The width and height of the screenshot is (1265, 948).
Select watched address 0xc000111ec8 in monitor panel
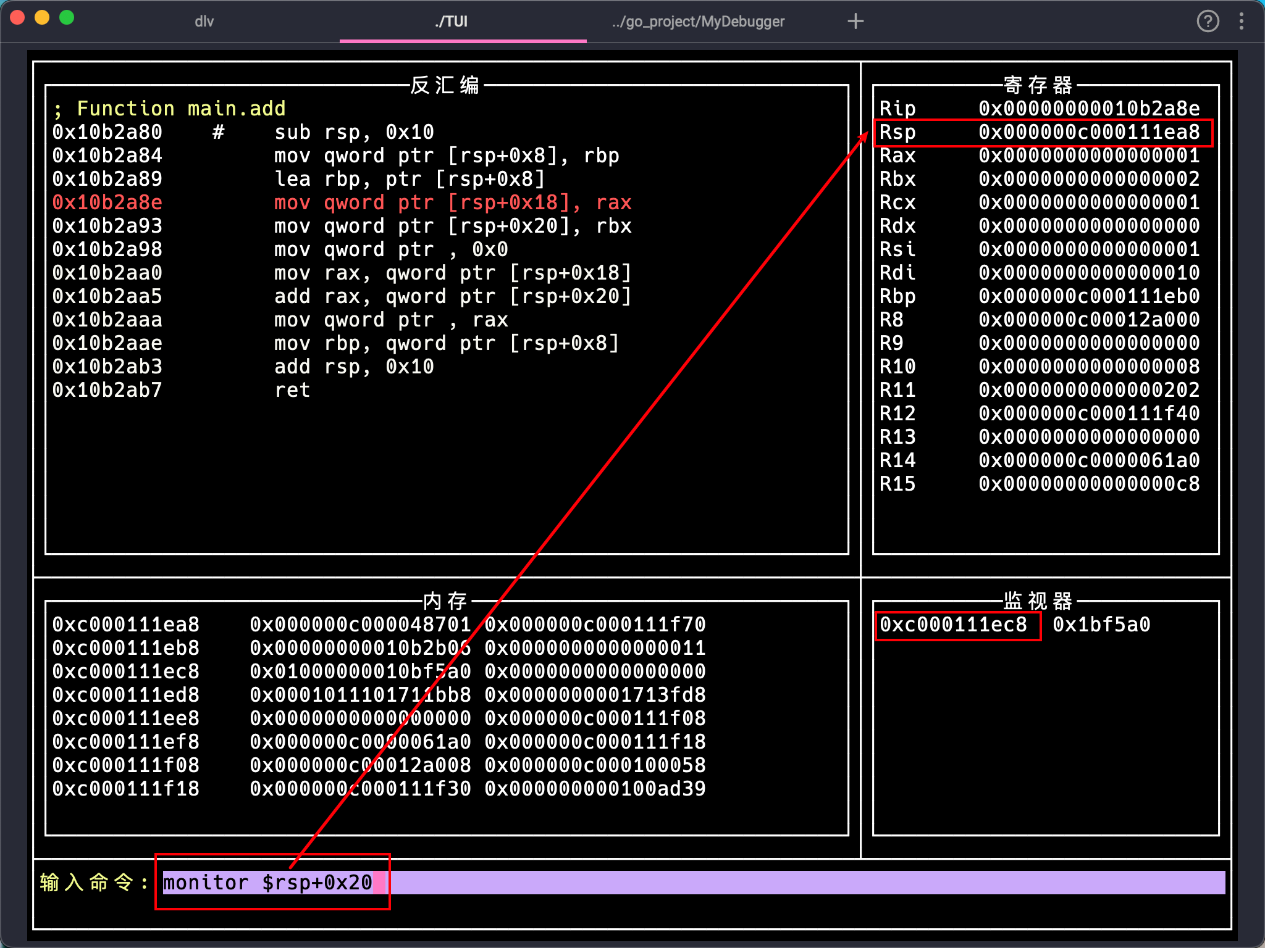[x=953, y=625]
